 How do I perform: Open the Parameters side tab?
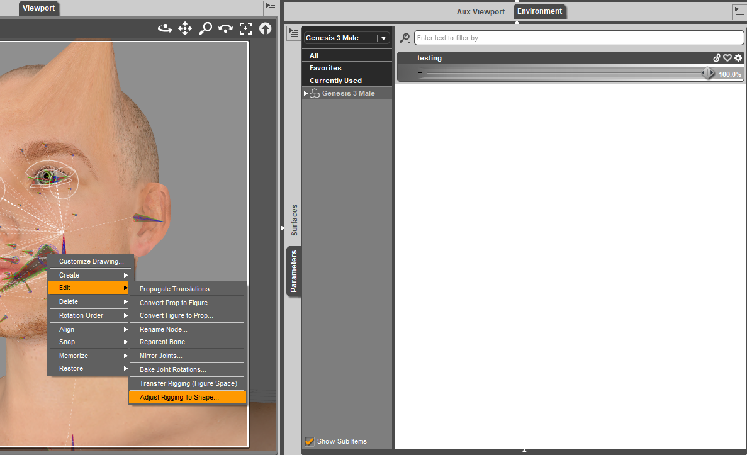294,271
